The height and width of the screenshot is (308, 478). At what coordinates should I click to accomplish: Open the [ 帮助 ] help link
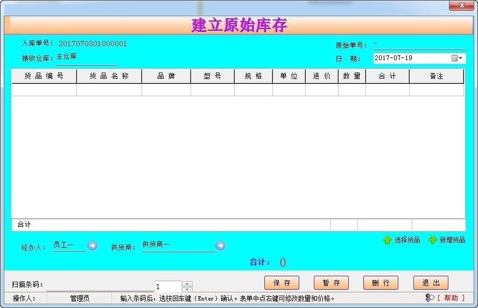coord(451,298)
